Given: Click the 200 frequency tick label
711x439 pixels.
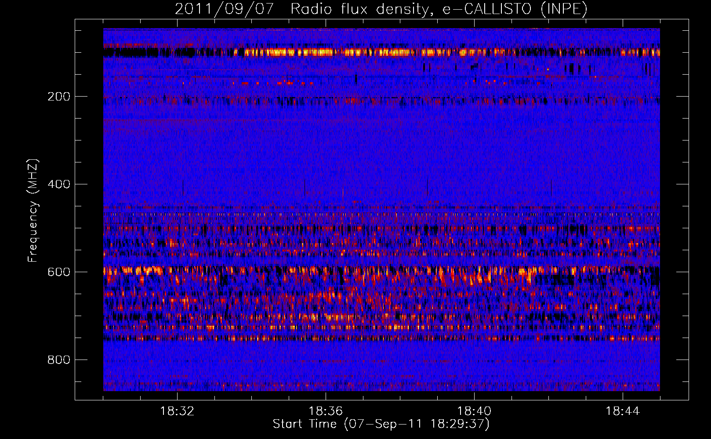Looking at the screenshot, I should [x=59, y=97].
